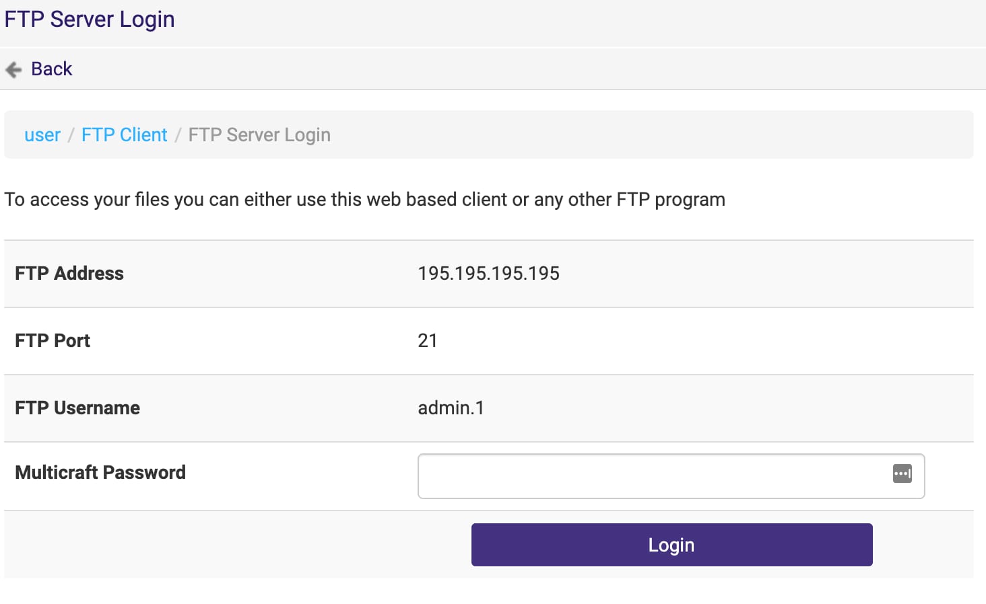Screen dimensions: 986x604
Task: Click the 'FTP Server Login' page heading
Action: [x=90, y=20]
